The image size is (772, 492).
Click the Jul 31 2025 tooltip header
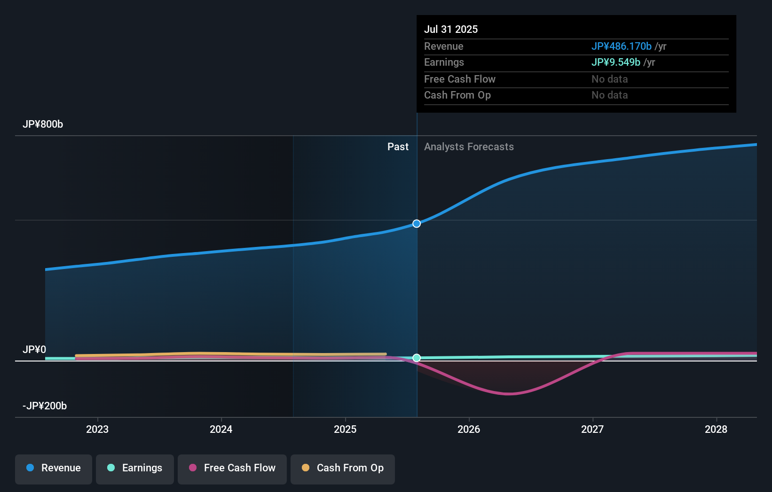(x=451, y=29)
